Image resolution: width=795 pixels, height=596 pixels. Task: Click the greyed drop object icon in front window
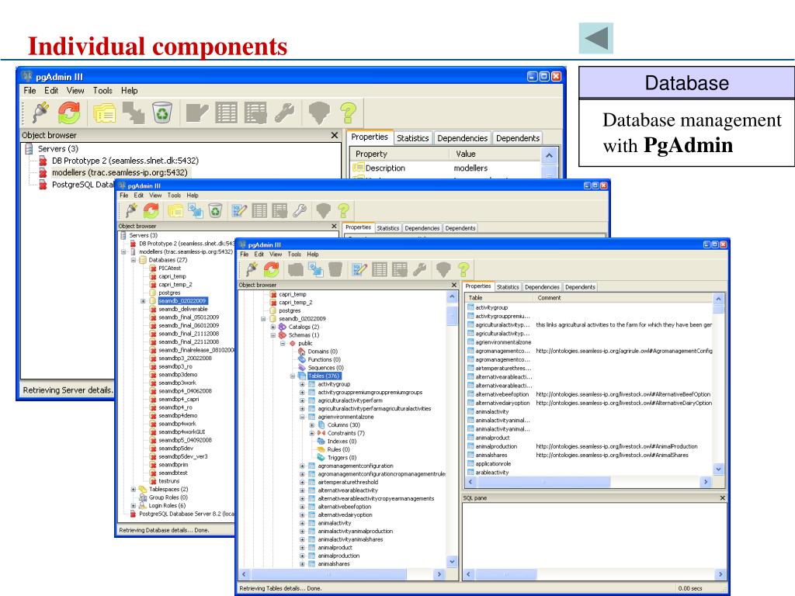pyautogui.click(x=335, y=269)
